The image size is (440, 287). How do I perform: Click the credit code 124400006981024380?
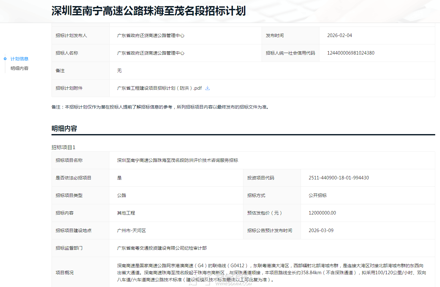(350, 53)
